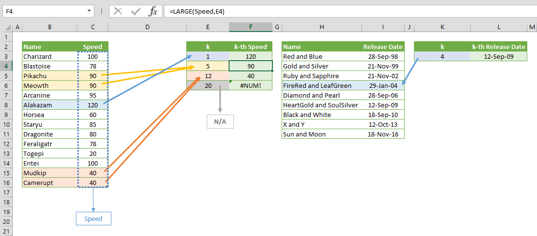This screenshot has height=236, width=537.
Task: Click the formula bar options dots handle
Action: 101,11
